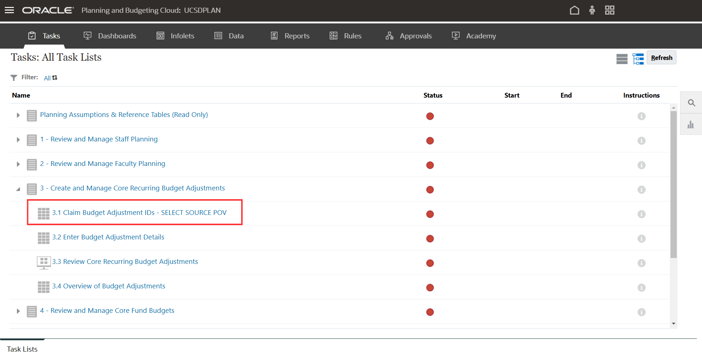This screenshot has height=360, width=702.
Task: Click the Status column header
Action: coord(433,95)
